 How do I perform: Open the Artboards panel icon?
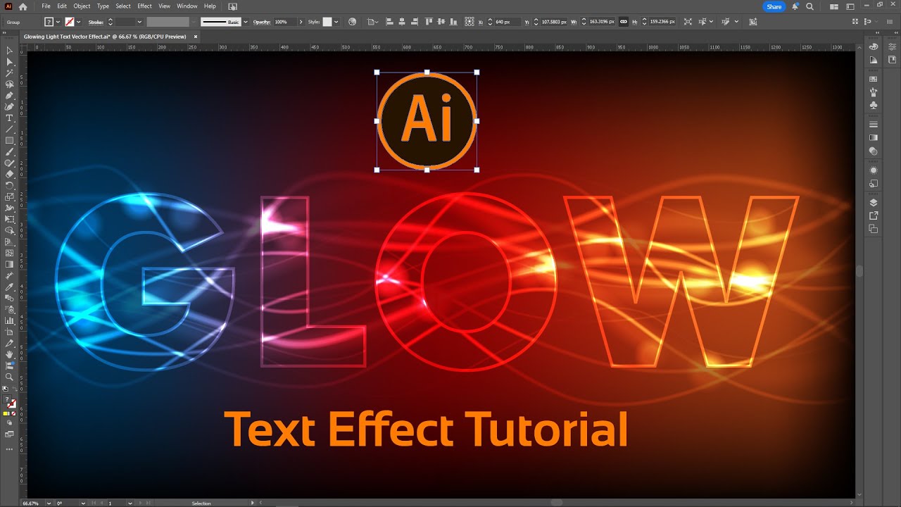pyautogui.click(x=874, y=229)
